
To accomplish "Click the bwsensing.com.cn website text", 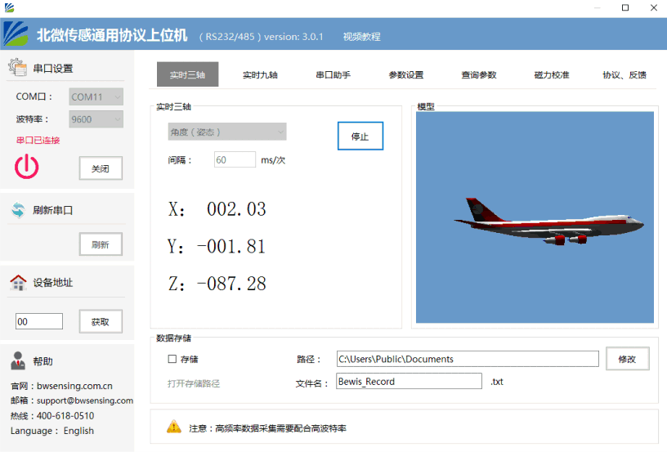I will pos(74,386).
